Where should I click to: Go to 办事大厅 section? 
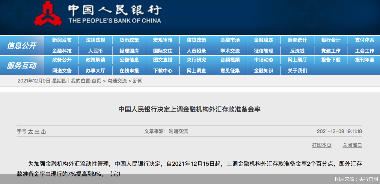(96, 71)
